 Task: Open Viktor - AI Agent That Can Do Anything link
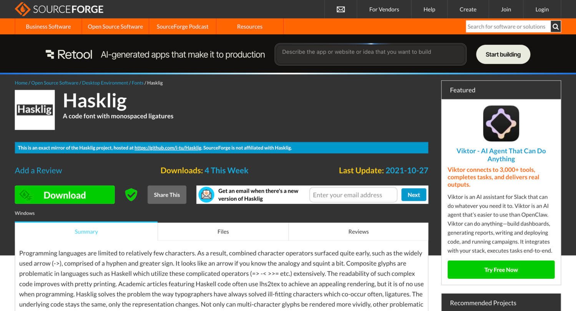pyautogui.click(x=501, y=155)
